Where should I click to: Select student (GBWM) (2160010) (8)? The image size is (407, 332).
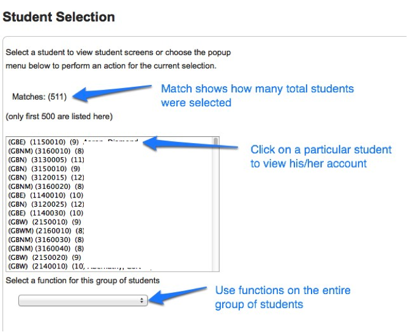46,231
